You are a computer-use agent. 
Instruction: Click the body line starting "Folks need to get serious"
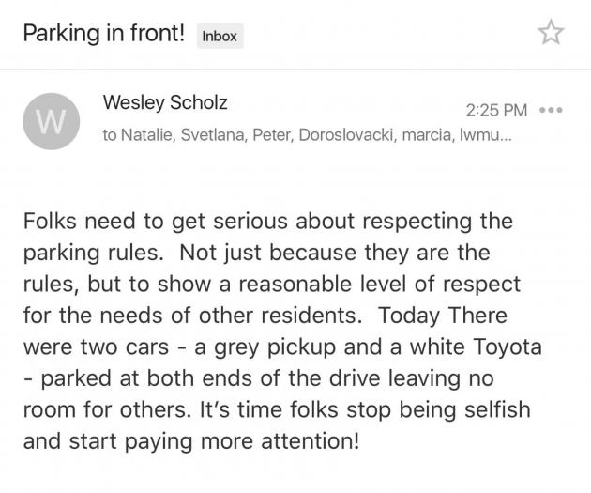tap(267, 223)
